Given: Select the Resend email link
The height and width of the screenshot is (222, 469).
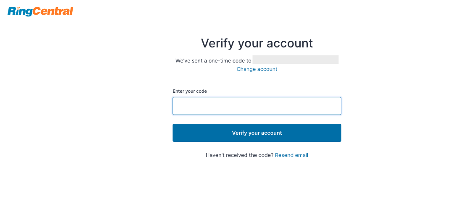Looking at the screenshot, I should pos(292,155).
